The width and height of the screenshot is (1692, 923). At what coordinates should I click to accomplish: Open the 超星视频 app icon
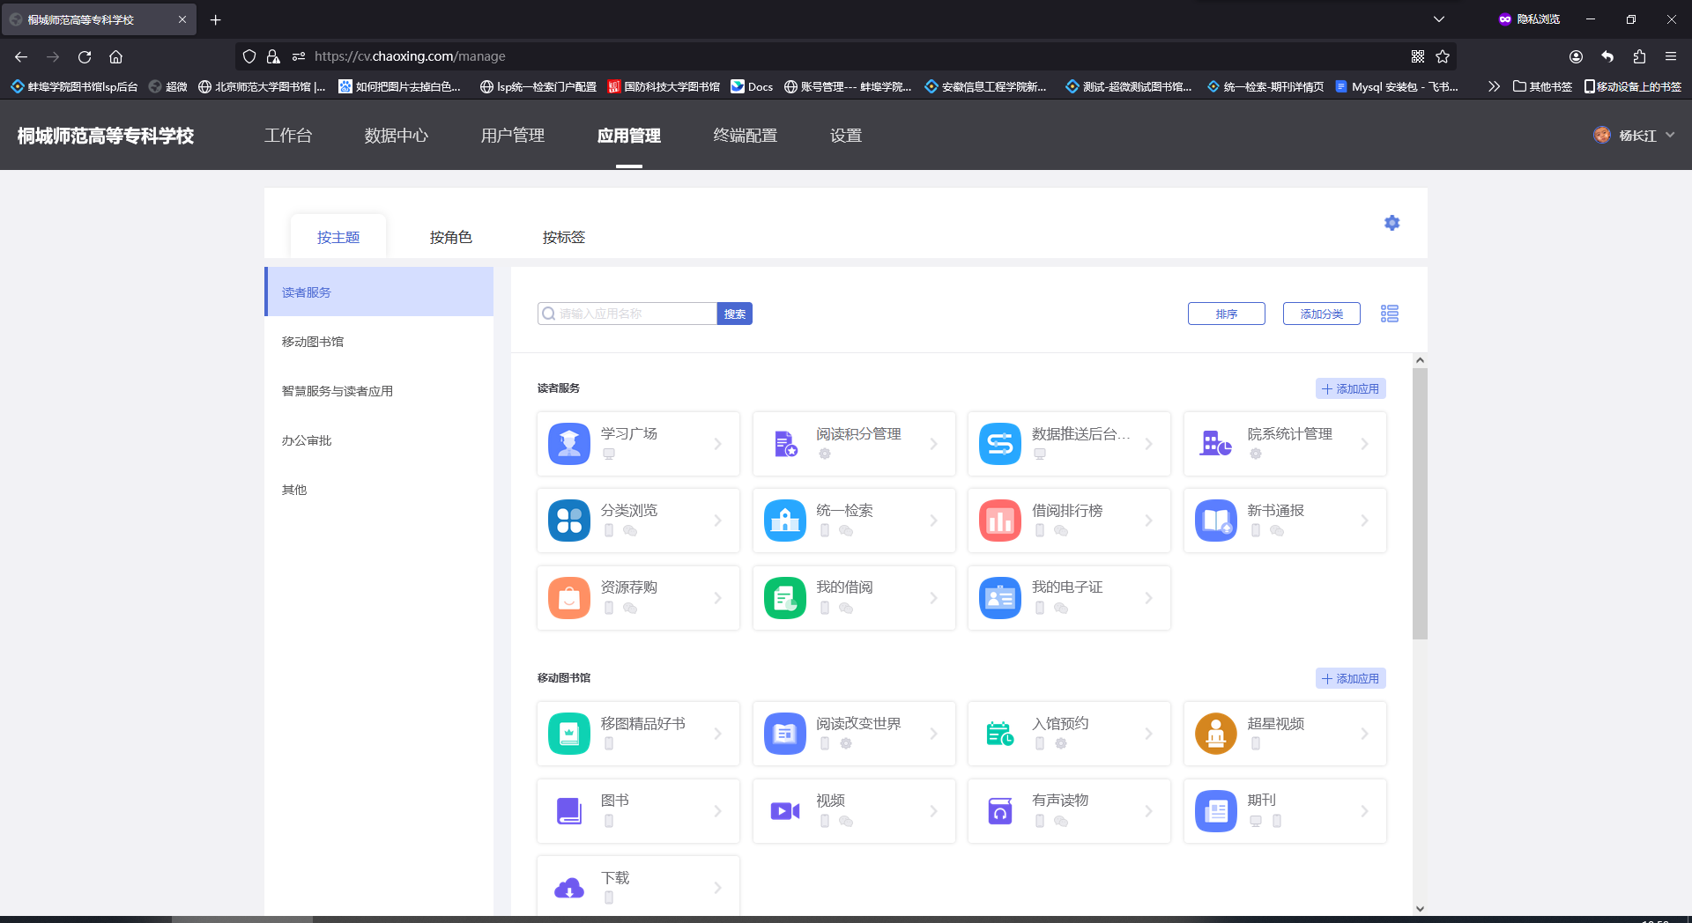click(x=1215, y=734)
